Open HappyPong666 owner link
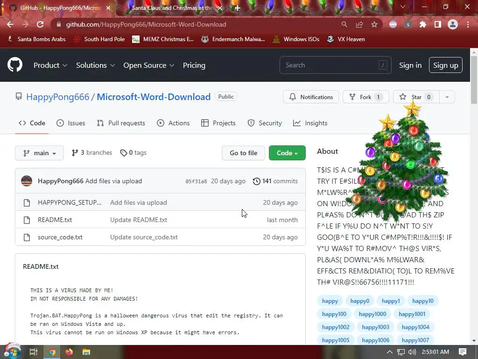The height and width of the screenshot is (359, 478). point(57,97)
